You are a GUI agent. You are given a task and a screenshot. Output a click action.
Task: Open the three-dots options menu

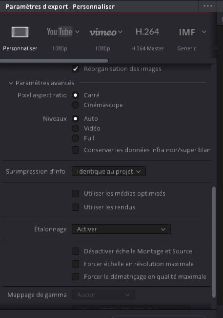(208, 6)
